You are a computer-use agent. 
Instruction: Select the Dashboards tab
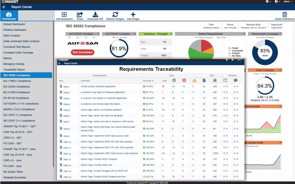point(9,16)
